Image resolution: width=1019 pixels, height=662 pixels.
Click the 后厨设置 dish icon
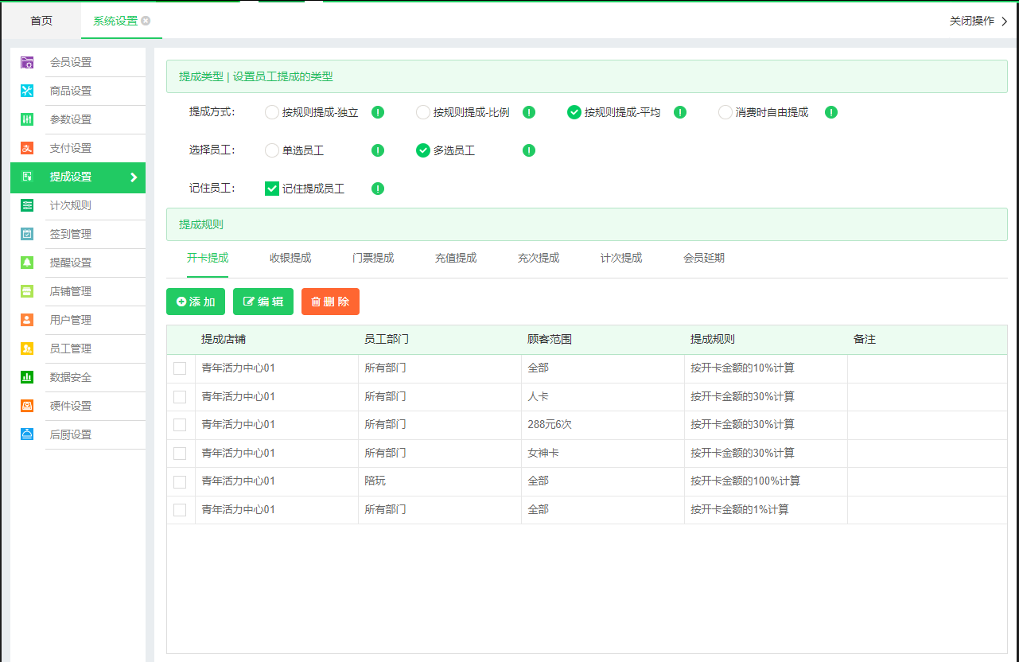(27, 434)
